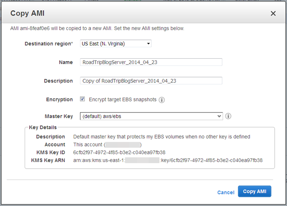Click the Key Details section heading
This screenshot has width=287, height=206.
click(43, 128)
